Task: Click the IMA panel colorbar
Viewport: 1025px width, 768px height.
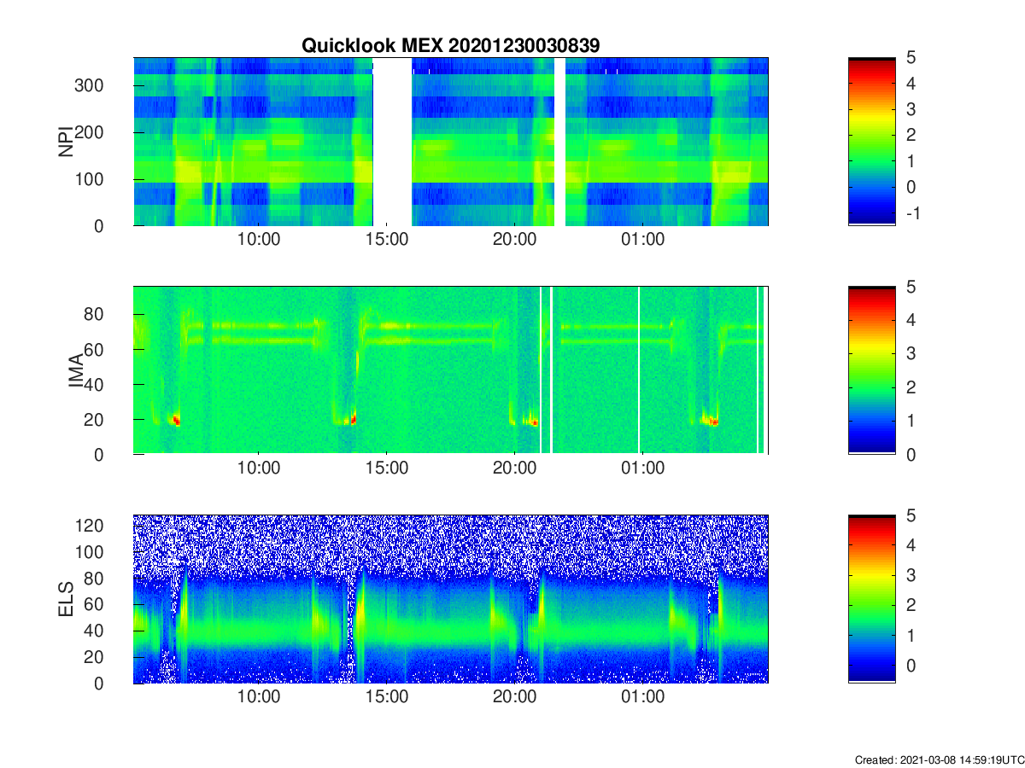Action: (x=871, y=370)
